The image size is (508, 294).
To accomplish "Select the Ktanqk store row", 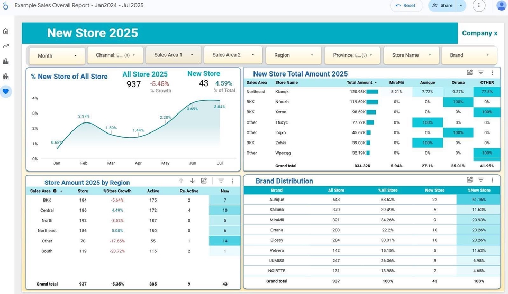I will (x=372, y=92).
